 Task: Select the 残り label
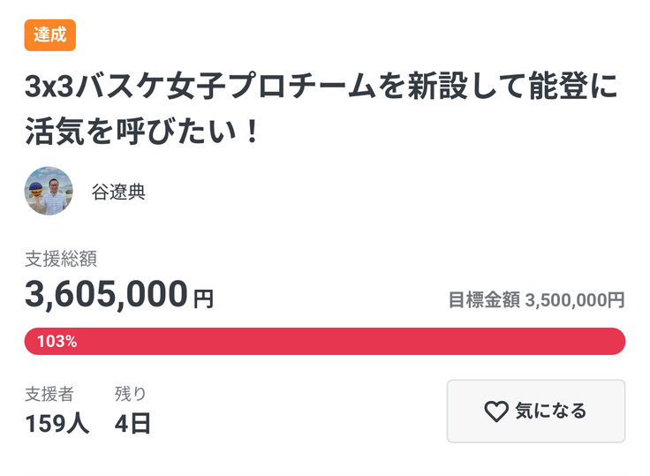tap(131, 394)
